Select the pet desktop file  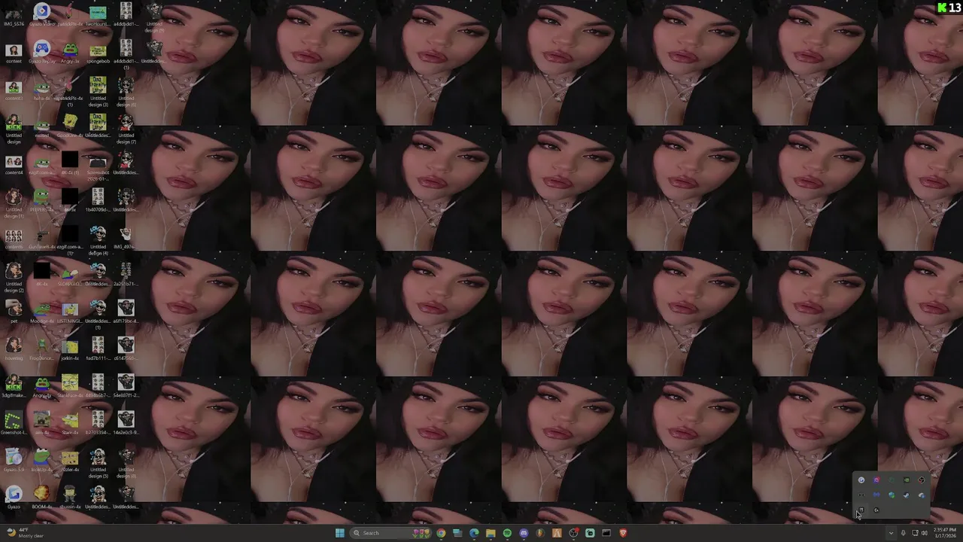click(14, 312)
